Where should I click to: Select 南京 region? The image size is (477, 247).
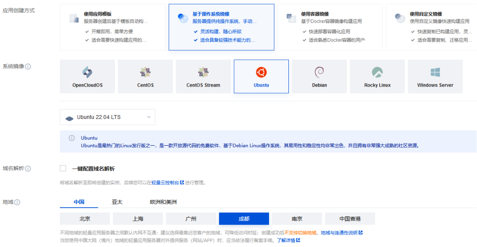(297, 219)
